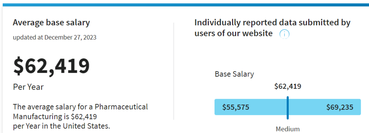Click the "Medium" label under the marker
The width and height of the screenshot is (369, 133).
288,129
